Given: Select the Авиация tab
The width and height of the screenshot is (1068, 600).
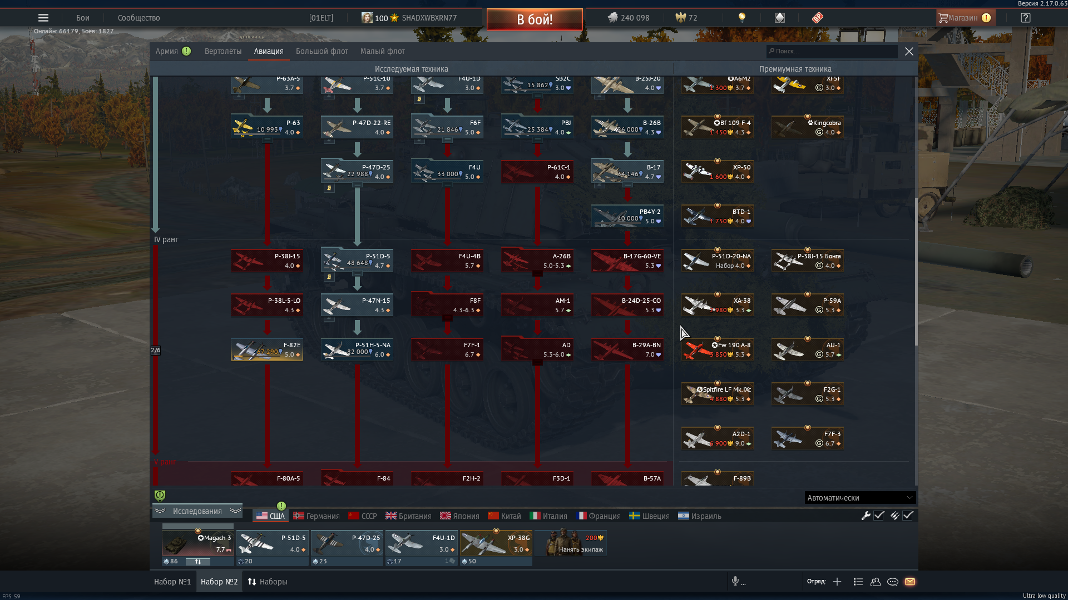Looking at the screenshot, I should (269, 51).
